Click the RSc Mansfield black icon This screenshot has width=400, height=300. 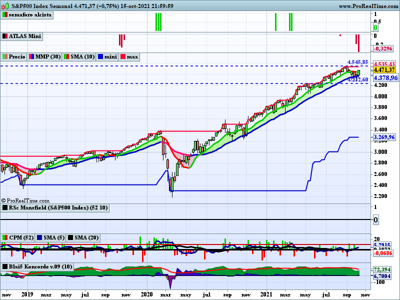5,207
